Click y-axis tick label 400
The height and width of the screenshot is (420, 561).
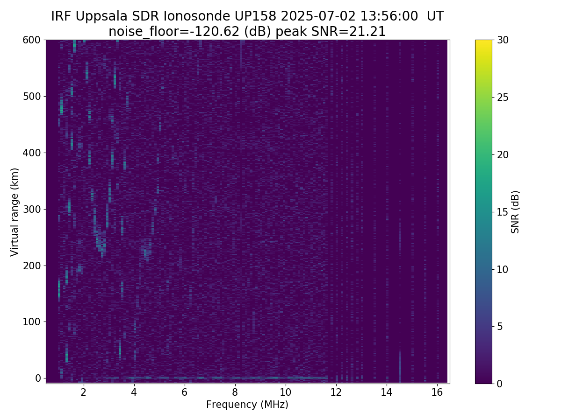[x=32, y=153]
